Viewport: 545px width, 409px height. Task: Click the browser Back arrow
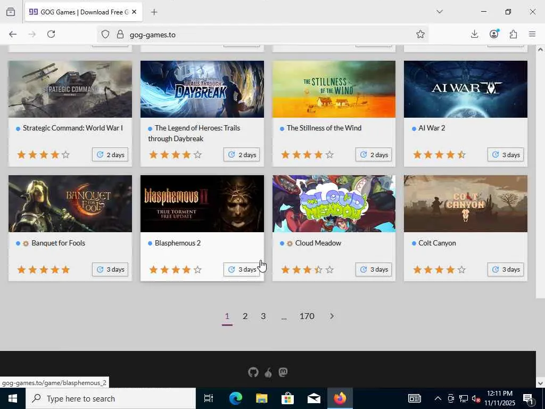[x=13, y=34]
